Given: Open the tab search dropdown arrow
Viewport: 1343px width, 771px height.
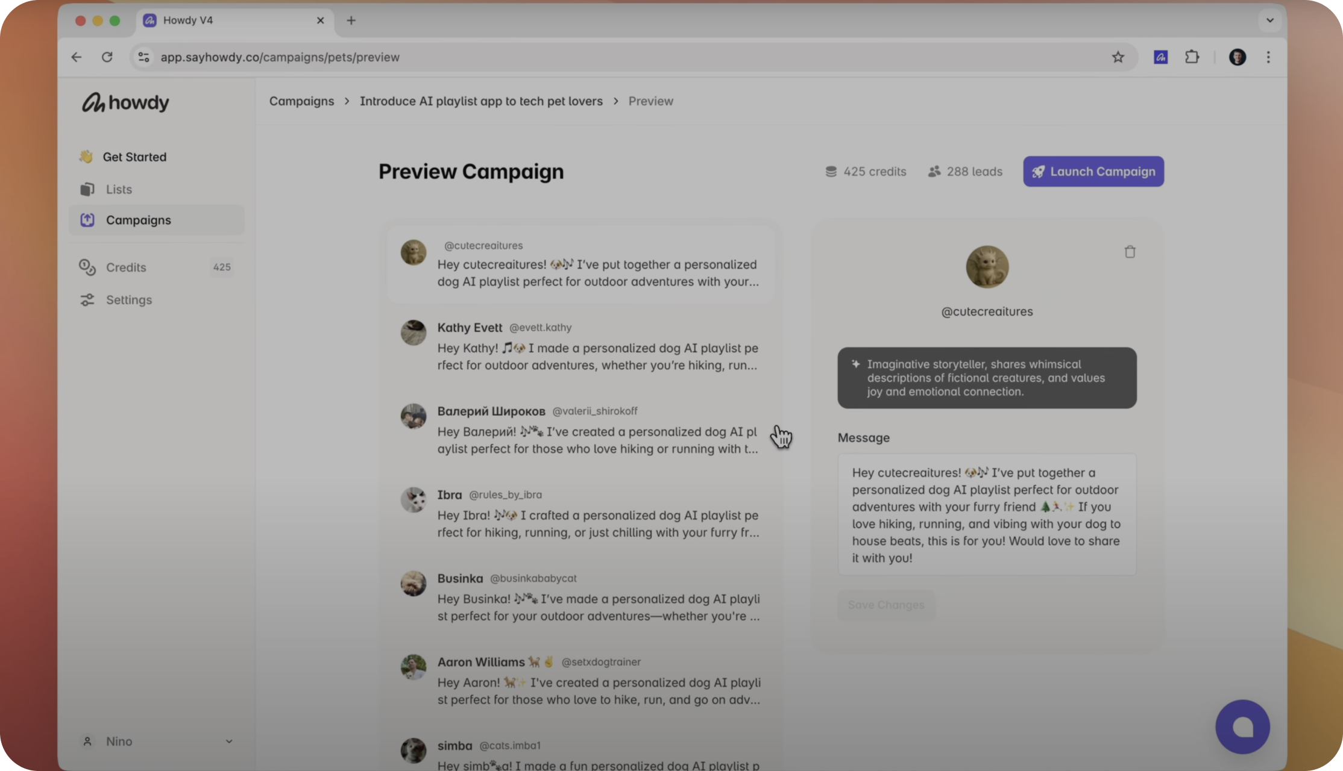Looking at the screenshot, I should (1269, 20).
